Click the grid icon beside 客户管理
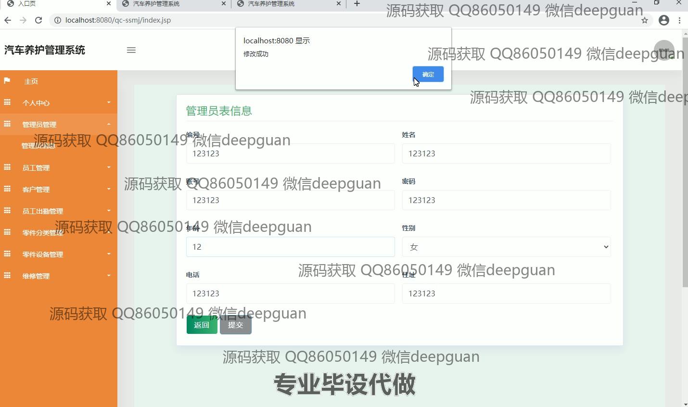The width and height of the screenshot is (688, 407). tap(7, 189)
